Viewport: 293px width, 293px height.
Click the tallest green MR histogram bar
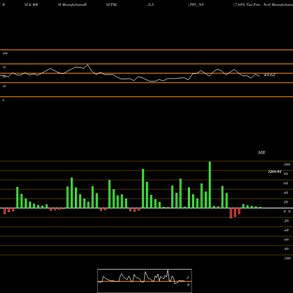210,185
